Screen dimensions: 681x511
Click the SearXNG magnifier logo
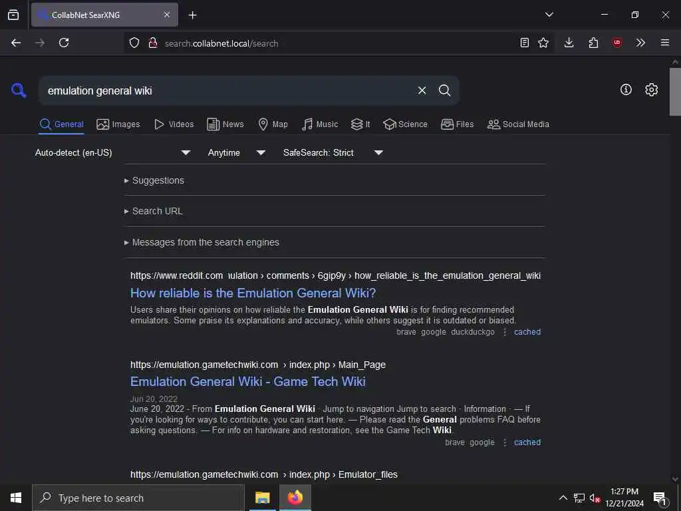coord(19,90)
